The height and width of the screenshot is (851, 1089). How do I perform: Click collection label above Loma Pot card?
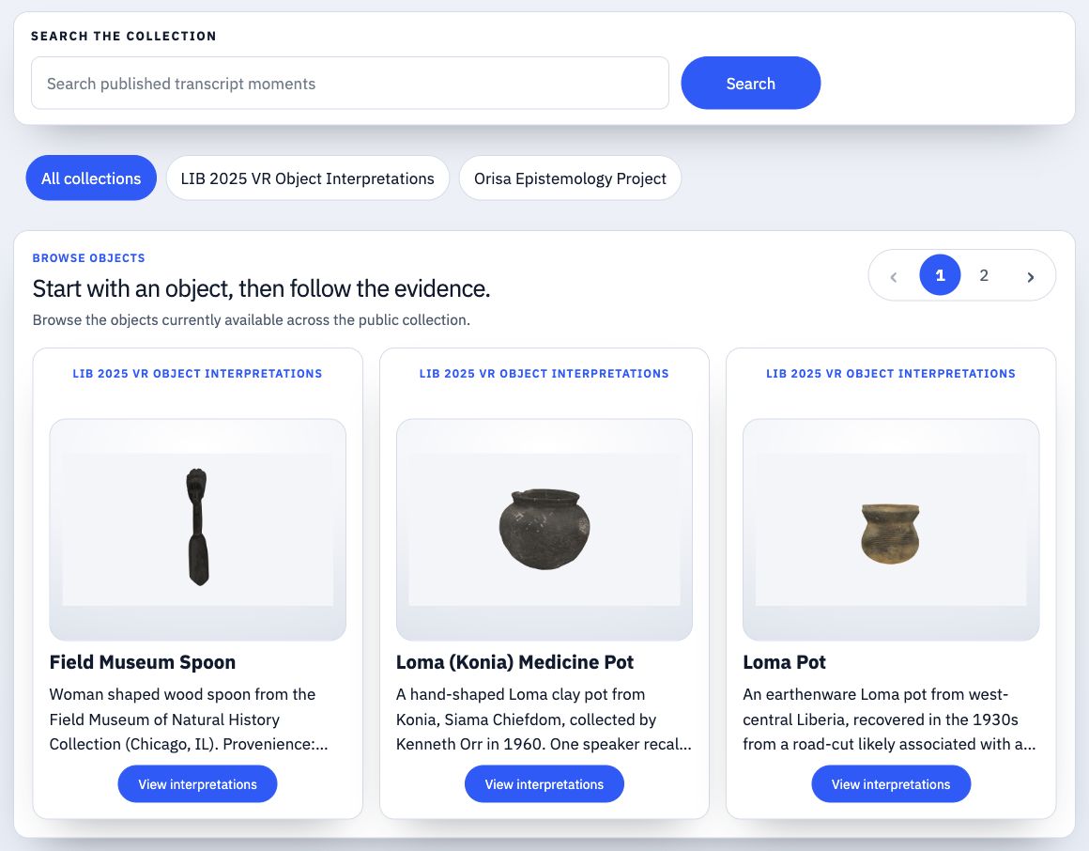(890, 374)
